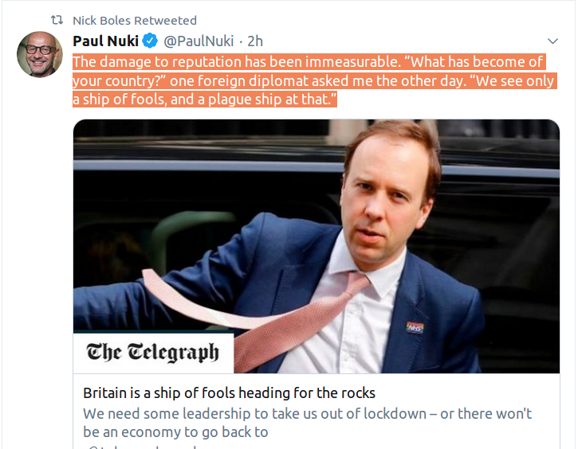The height and width of the screenshot is (449, 578).
Task: Click the blue verified badge
Action: (x=149, y=41)
